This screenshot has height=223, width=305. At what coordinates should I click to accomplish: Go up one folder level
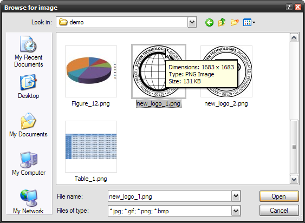pyautogui.click(x=222, y=22)
